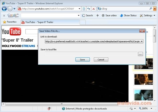Click Save video in the toolbar
Viewport: 158px width, 112px height.
pos(109,16)
